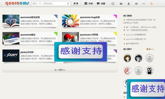Viewport: 165px width, 99px height.
Task: Click the 更多>> more users link
Action: click(150, 49)
